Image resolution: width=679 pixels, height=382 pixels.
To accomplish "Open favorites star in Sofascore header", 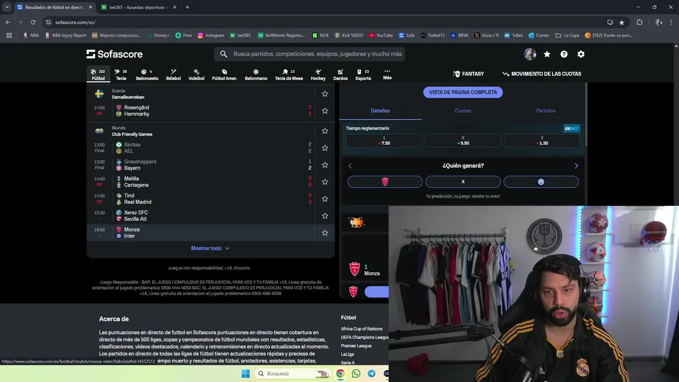I will (x=547, y=54).
